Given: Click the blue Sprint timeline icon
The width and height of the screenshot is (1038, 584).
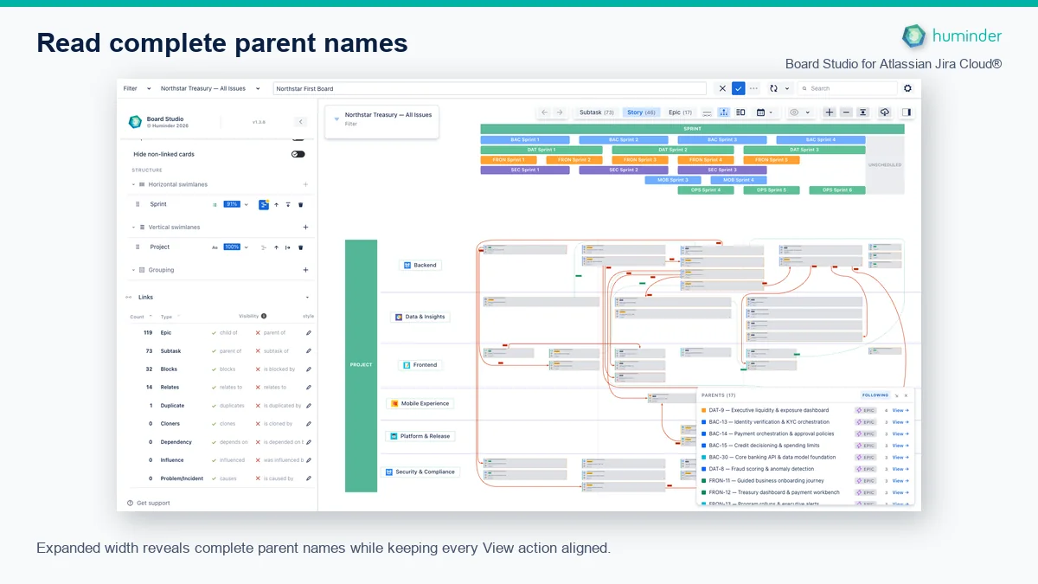Looking at the screenshot, I should click(264, 204).
